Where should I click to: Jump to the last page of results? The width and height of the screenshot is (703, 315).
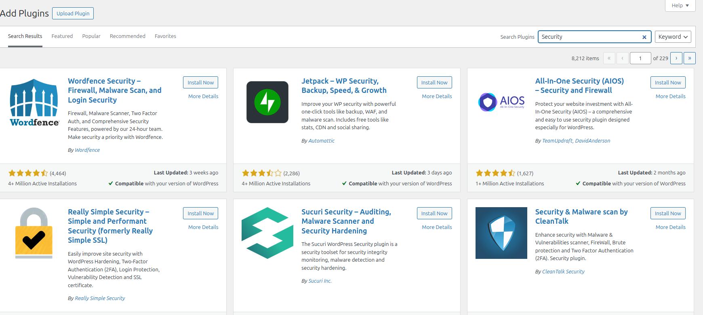(x=689, y=58)
